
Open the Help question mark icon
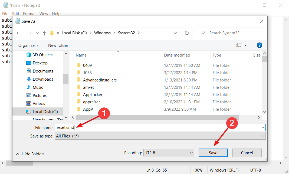(260, 45)
